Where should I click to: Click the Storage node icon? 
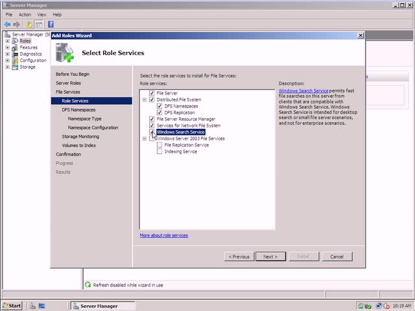pos(15,67)
